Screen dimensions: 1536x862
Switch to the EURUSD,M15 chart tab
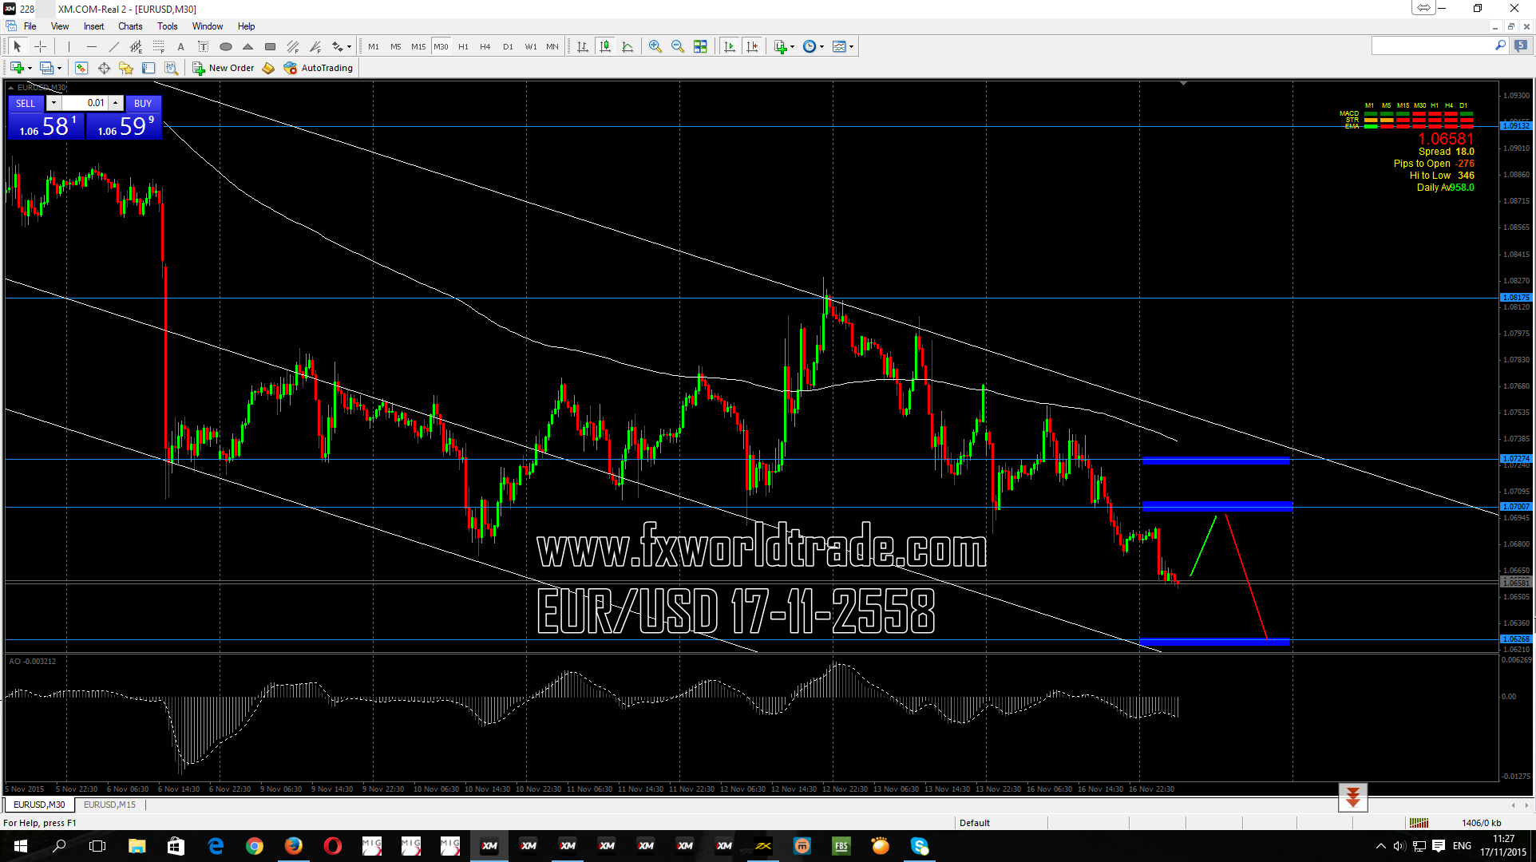(x=109, y=805)
